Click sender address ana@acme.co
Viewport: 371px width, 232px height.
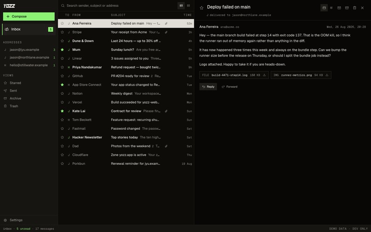tap(230, 27)
